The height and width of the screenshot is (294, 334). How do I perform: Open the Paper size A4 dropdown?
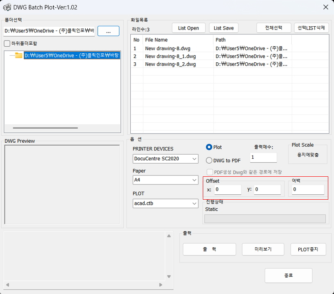click(166, 180)
